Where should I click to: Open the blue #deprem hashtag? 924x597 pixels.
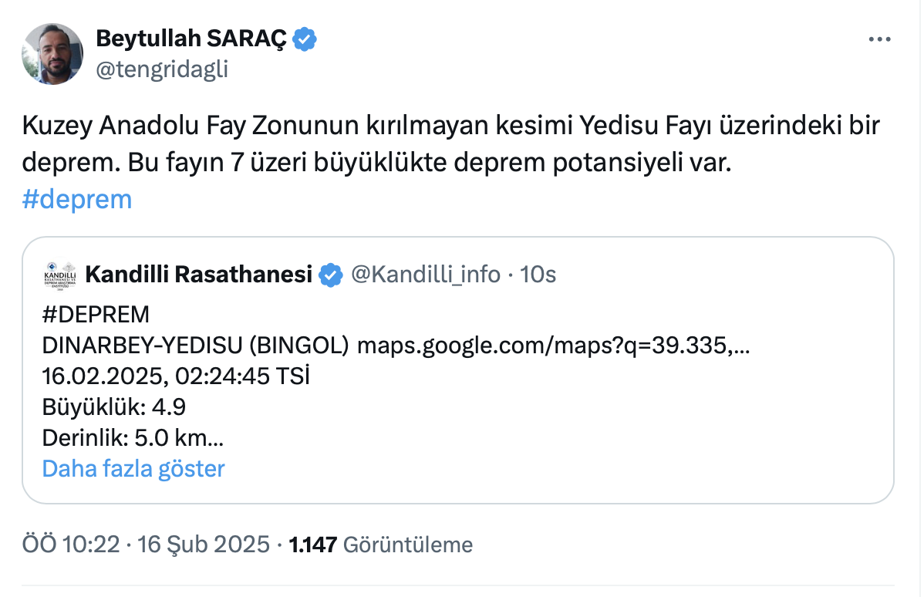coord(77,199)
